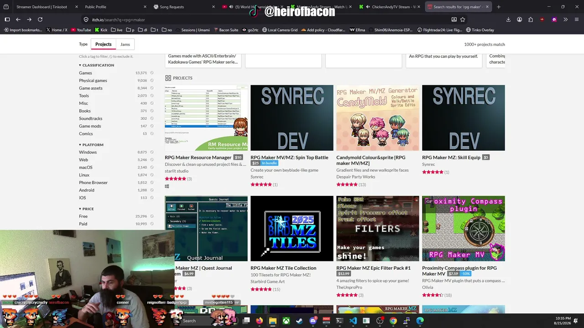This screenshot has width=584, height=328.
Task: Close the search results browser tab
Action: [487, 7]
